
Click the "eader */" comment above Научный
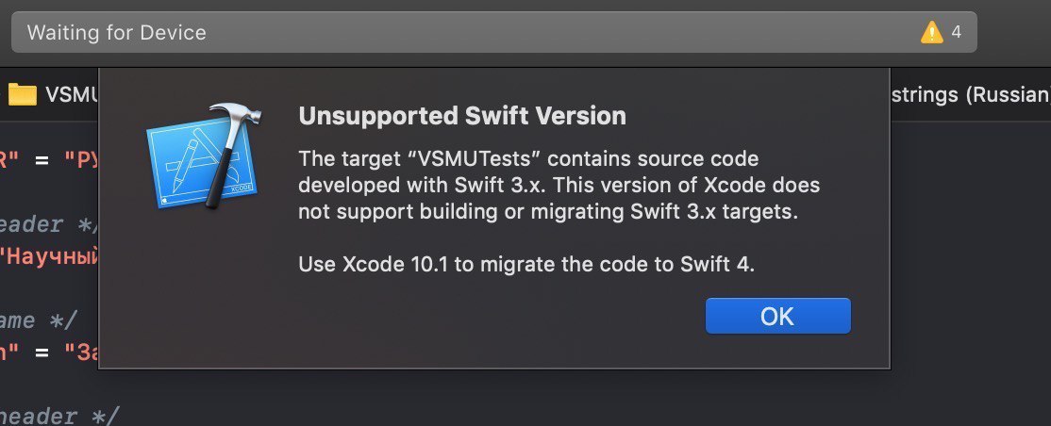[x=49, y=224]
